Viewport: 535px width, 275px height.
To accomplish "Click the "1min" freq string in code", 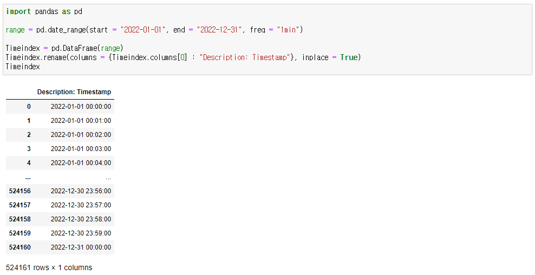I will pyautogui.click(x=288, y=30).
